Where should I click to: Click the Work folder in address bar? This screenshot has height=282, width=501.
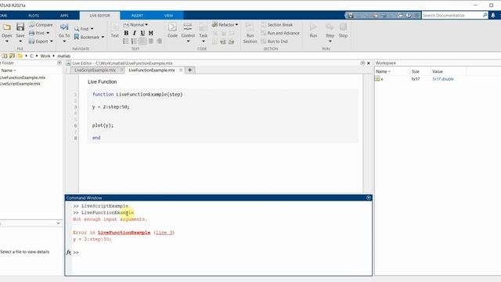tap(45, 56)
